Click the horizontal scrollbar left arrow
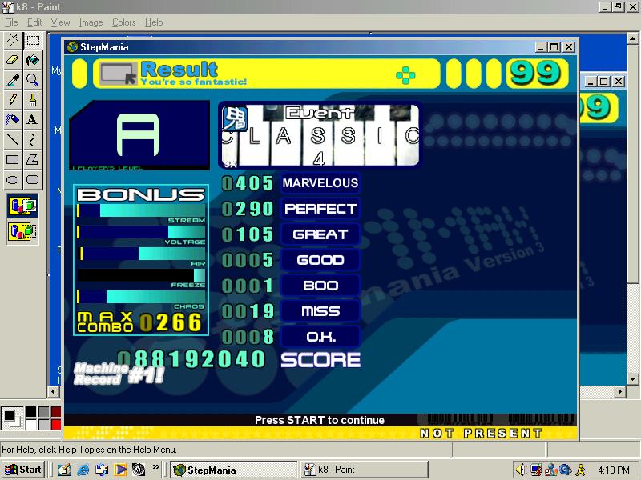The image size is (641, 480). pos(53,392)
